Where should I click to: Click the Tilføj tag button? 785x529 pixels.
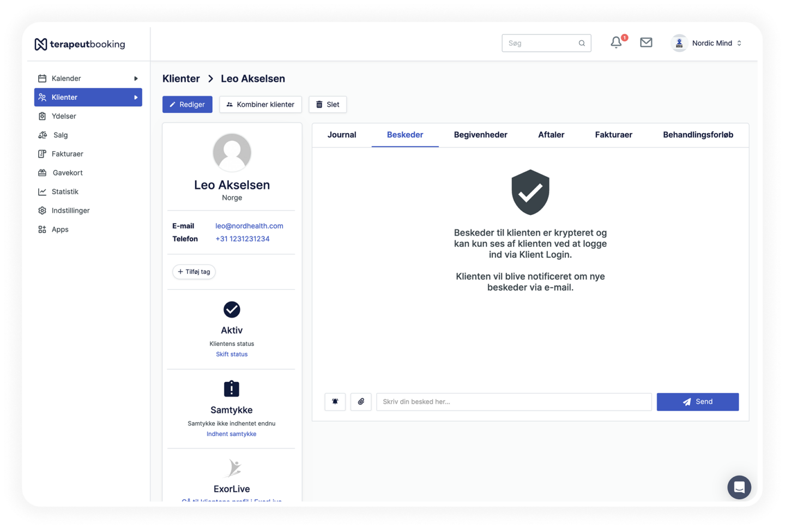click(194, 272)
